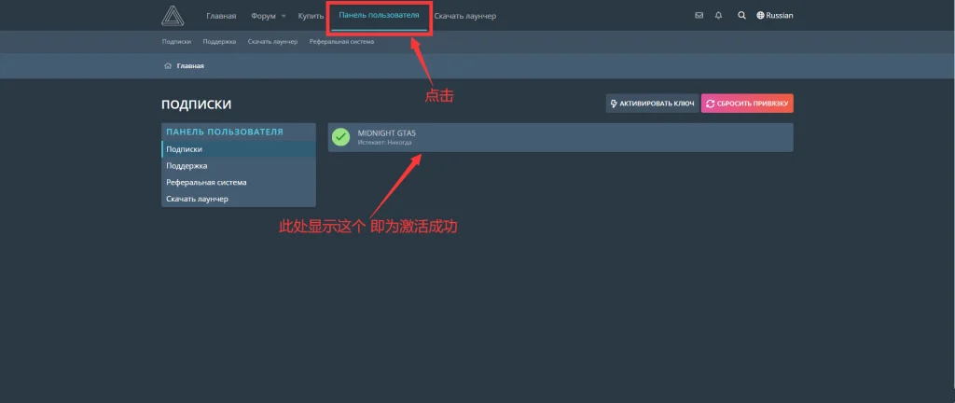Viewport: 955px width, 403px height.
Task: Expand the Форум dropdown arrow
Action: [x=284, y=16]
